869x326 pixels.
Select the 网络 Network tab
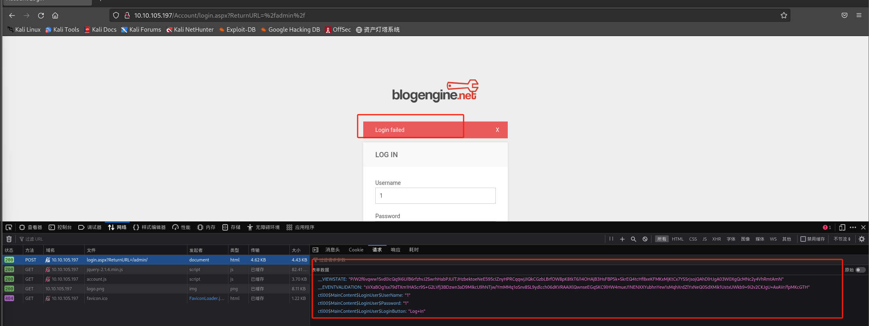tap(117, 227)
